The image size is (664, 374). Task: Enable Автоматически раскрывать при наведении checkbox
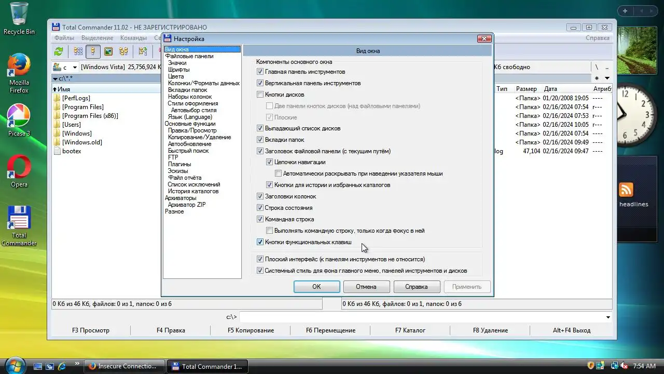point(278,173)
